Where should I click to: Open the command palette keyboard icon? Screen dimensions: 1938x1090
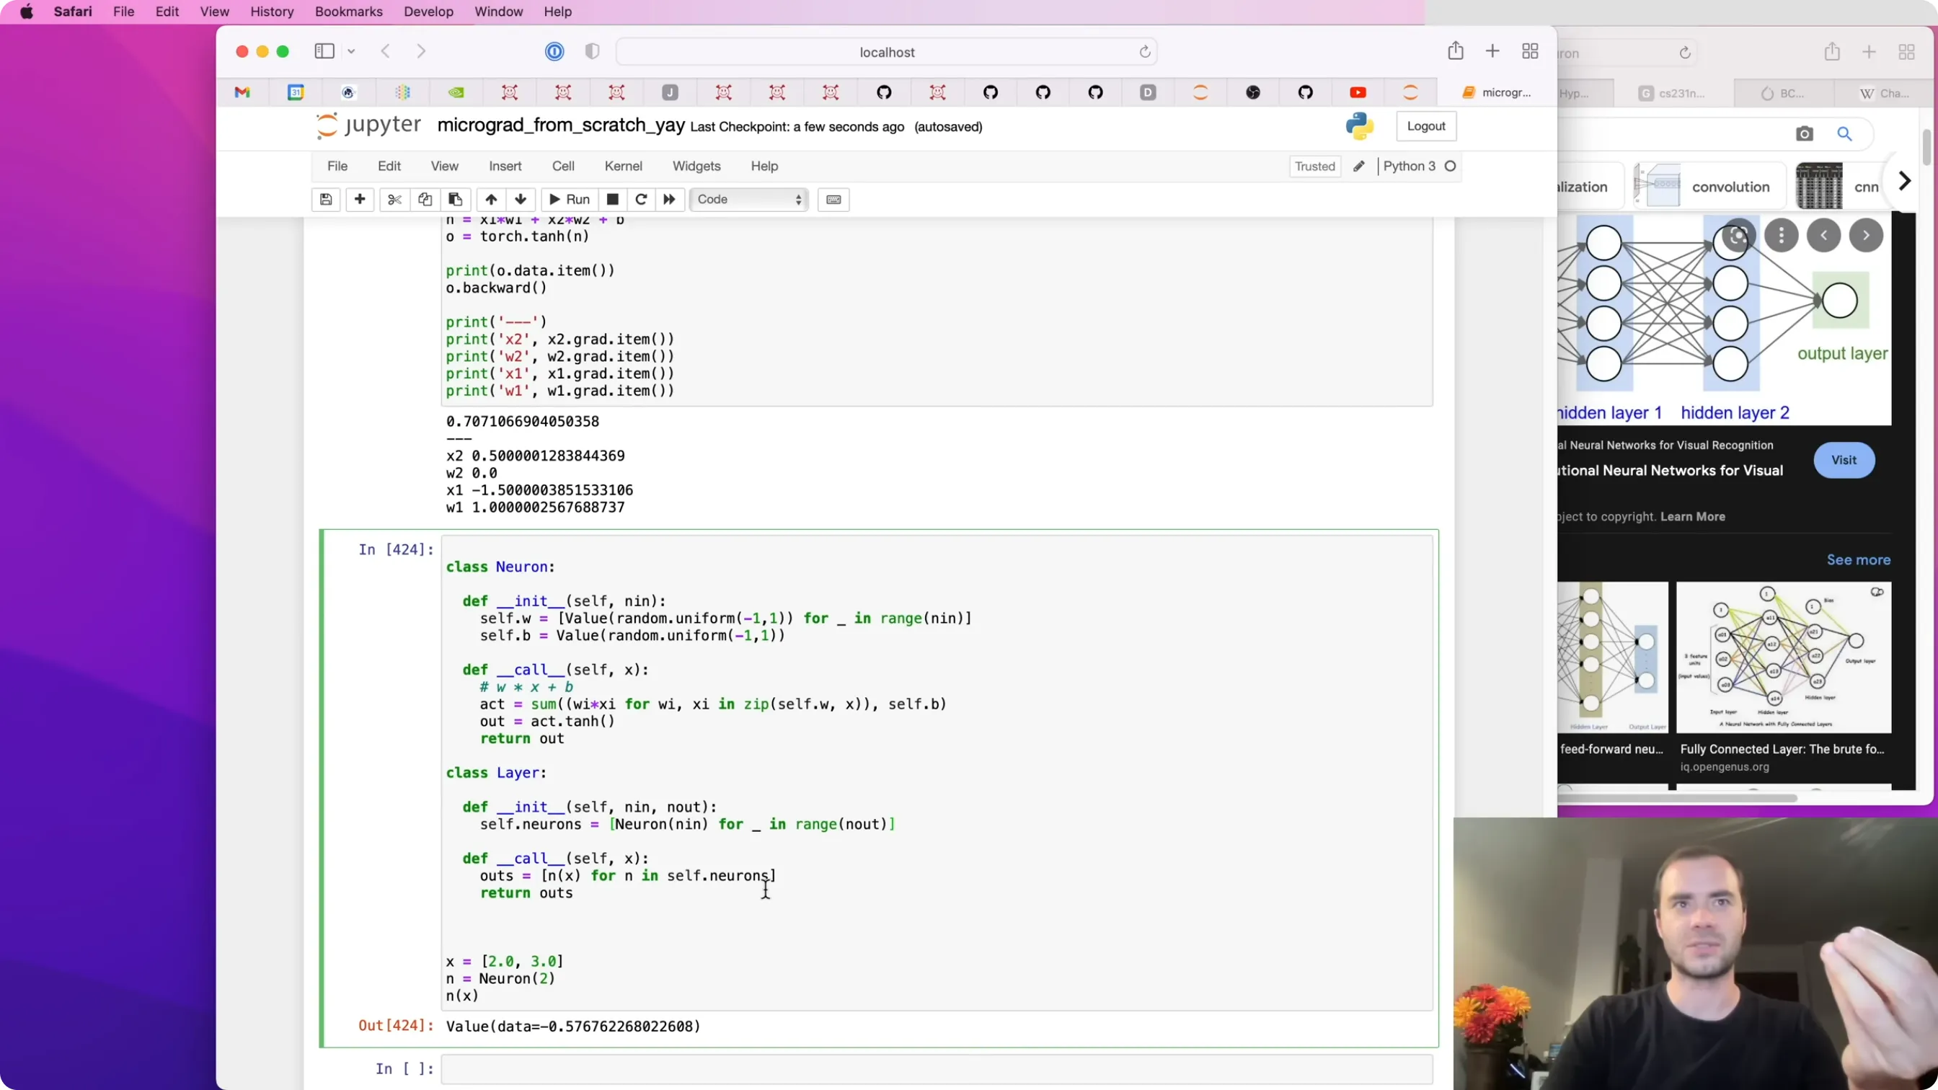click(833, 200)
